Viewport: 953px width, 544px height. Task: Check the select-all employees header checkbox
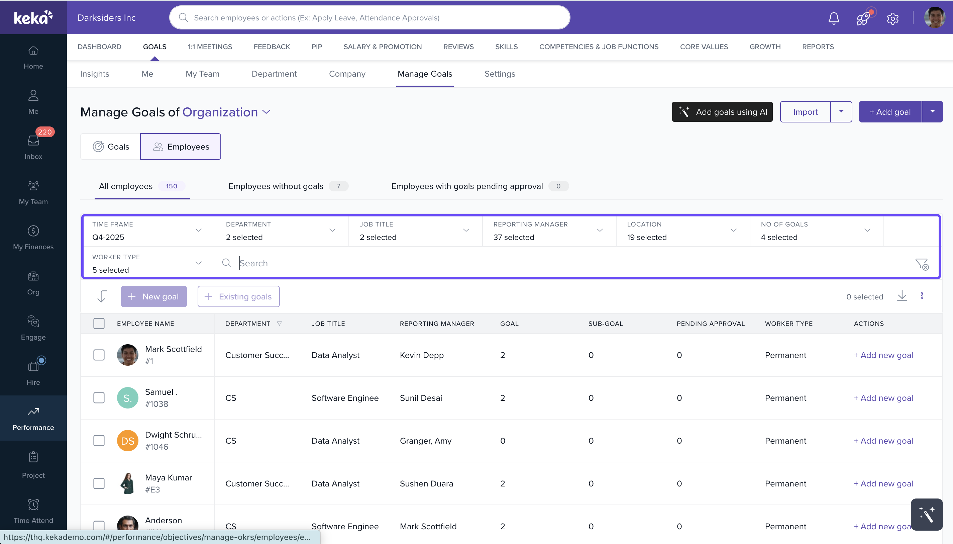(99, 323)
